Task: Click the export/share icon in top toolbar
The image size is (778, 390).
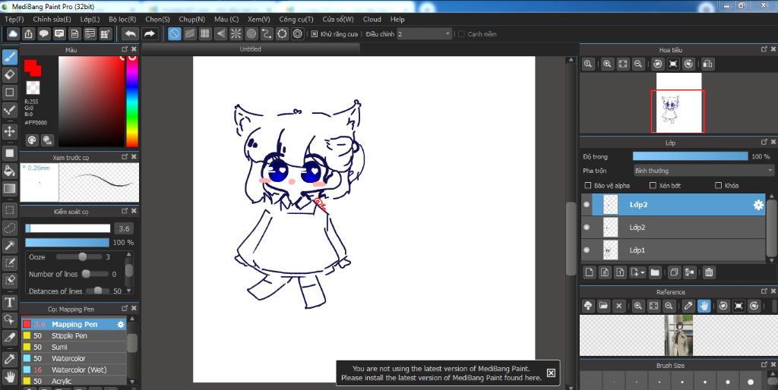Action: 28,33
